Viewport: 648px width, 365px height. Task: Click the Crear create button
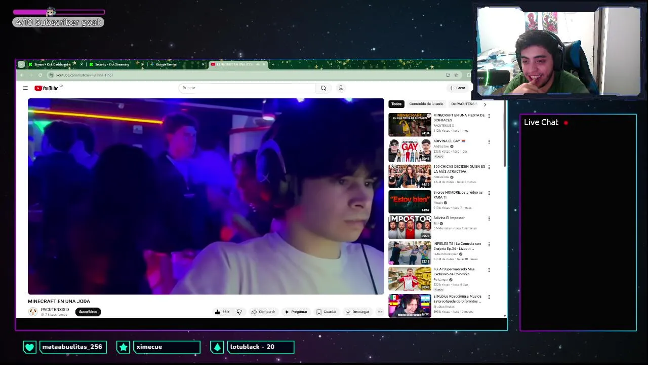457,88
